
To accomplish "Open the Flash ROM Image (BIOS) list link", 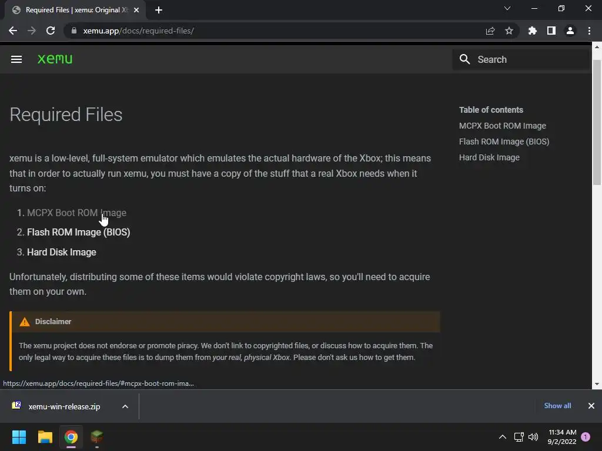I will click(x=78, y=233).
